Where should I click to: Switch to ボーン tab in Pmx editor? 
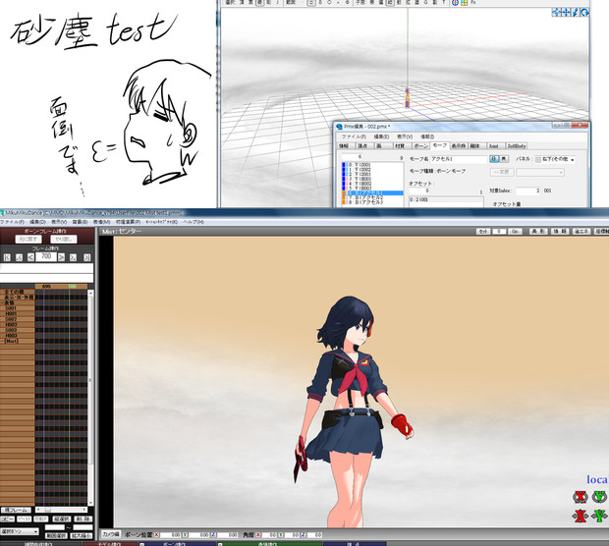420,146
